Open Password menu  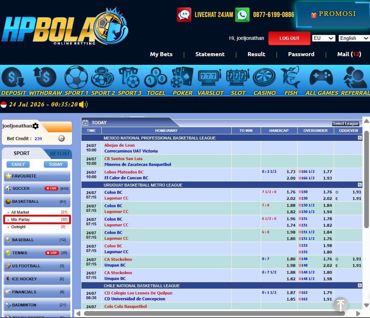pos(301,54)
